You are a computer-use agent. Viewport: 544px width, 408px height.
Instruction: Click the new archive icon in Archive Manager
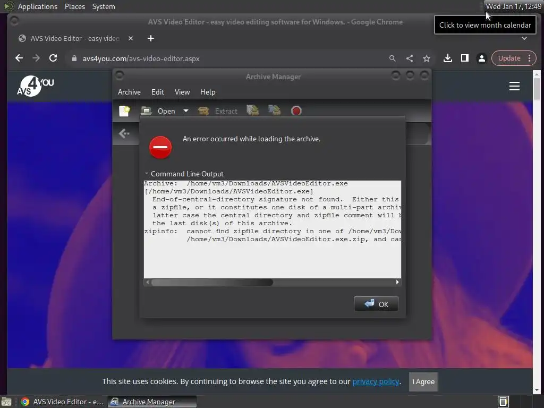click(x=124, y=111)
